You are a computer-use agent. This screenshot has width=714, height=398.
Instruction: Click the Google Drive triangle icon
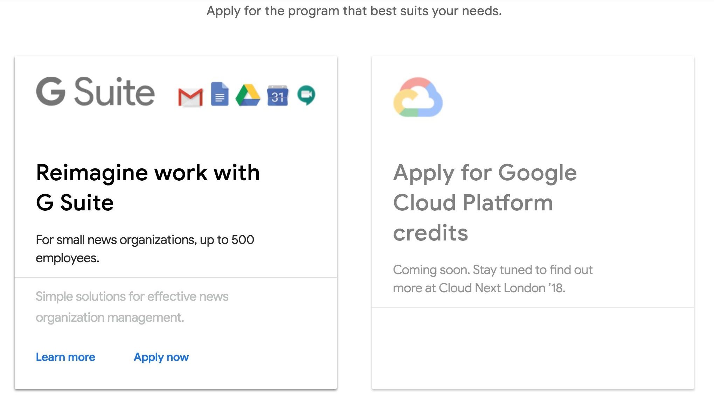point(248,95)
